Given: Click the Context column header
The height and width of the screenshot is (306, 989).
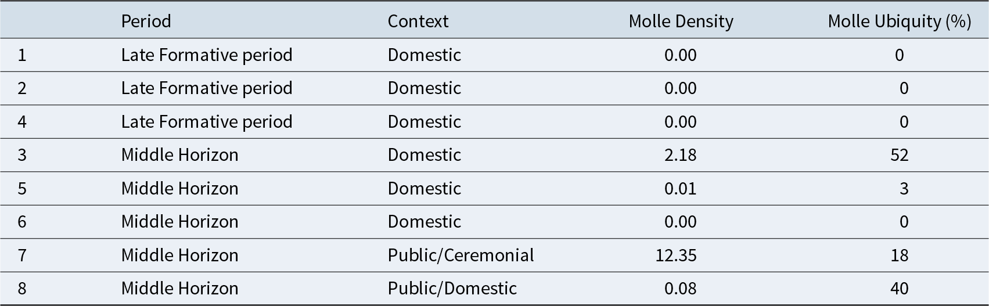Looking at the screenshot, I should coord(418,21).
